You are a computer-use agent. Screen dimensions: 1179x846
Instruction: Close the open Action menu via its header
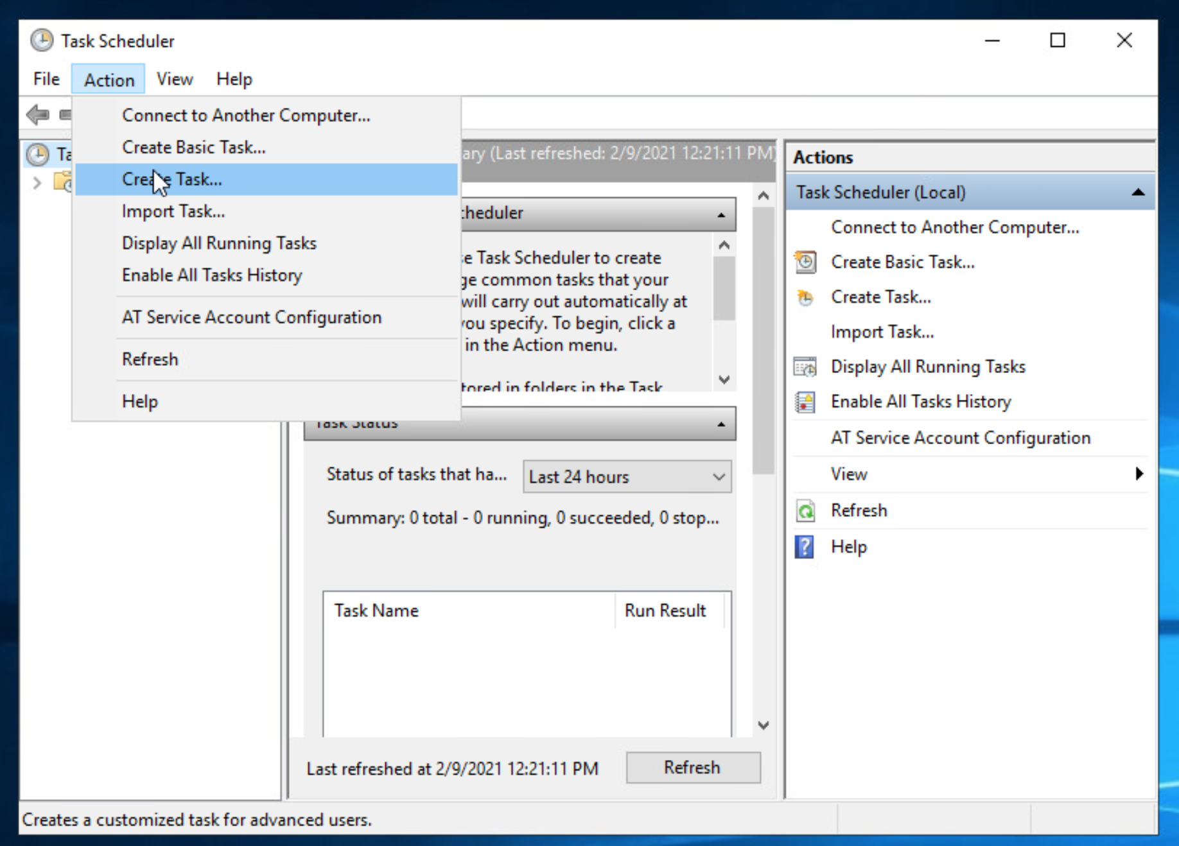[x=109, y=80]
